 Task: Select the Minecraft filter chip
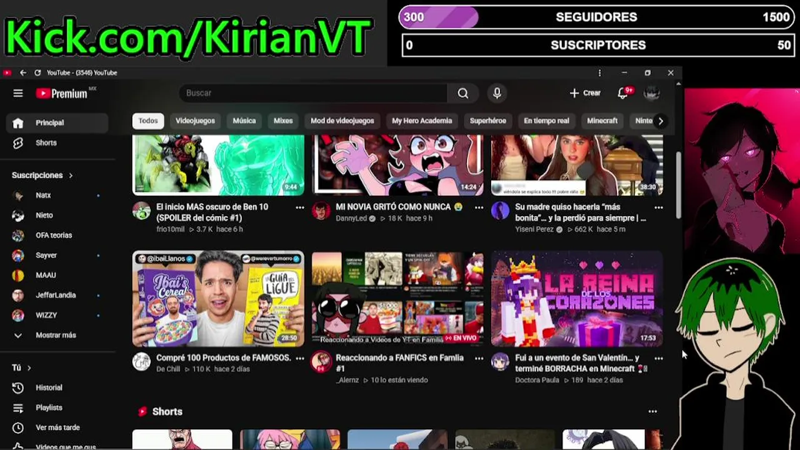(602, 121)
